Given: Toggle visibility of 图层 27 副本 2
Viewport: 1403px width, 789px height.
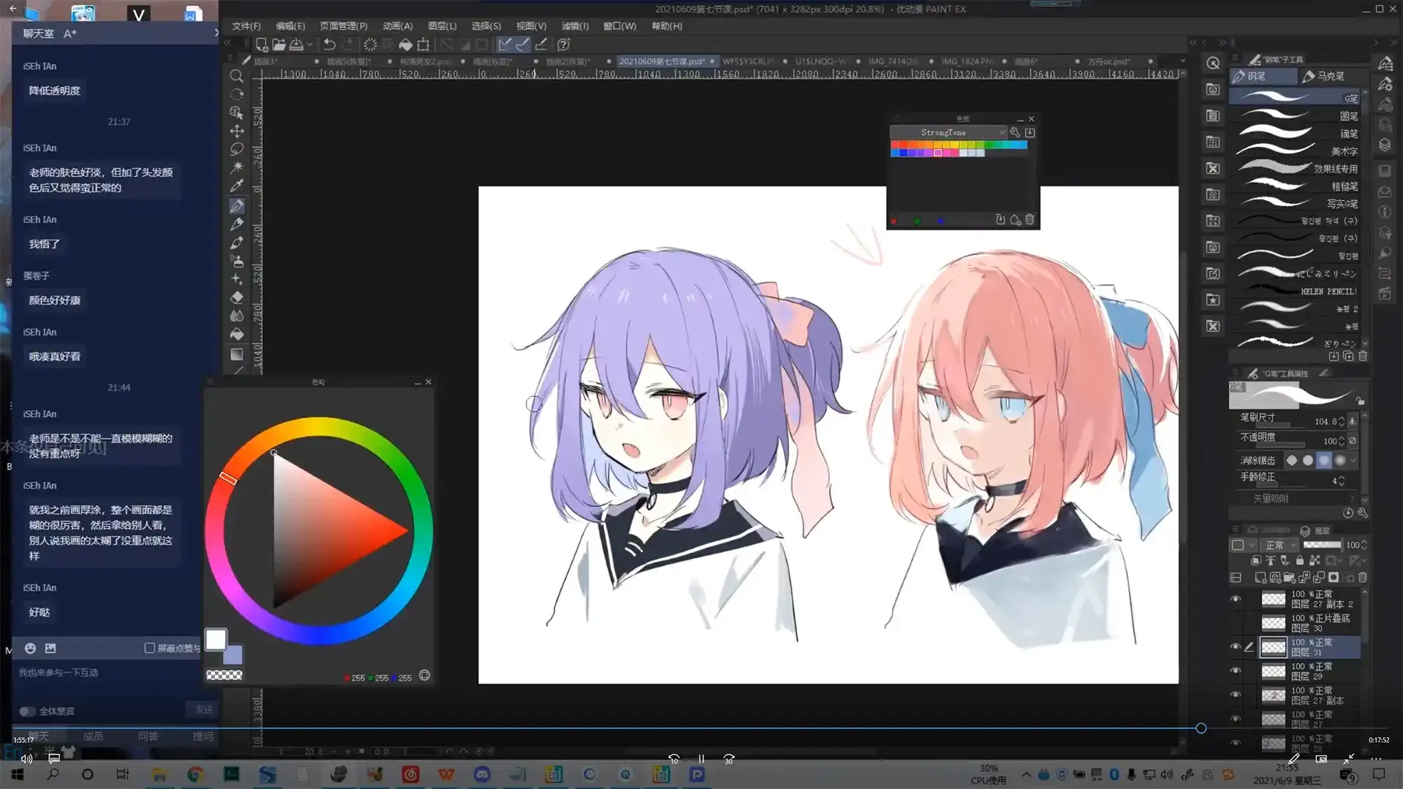Looking at the screenshot, I should pos(1236,599).
